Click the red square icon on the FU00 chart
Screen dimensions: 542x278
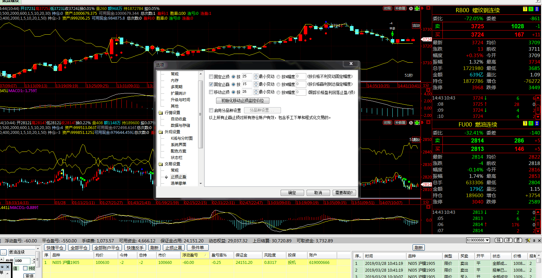[x=428, y=122]
